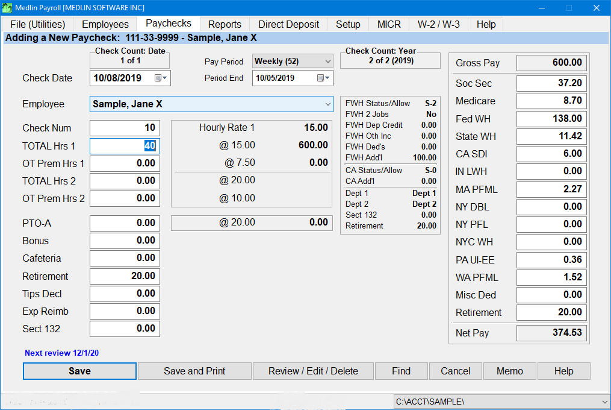Click the Medlin Payroll title bar icon
This screenshot has width=611, height=410.
(x=7, y=7)
